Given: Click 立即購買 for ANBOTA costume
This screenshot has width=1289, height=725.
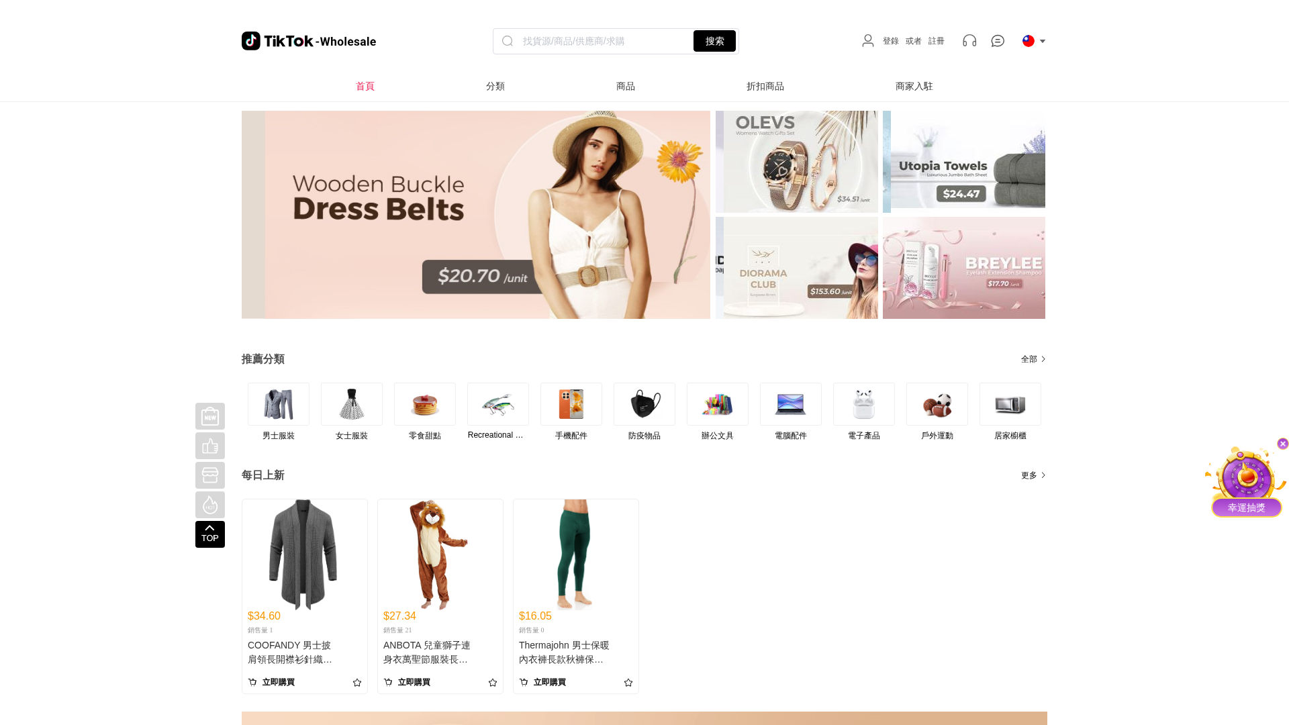Looking at the screenshot, I should click(x=414, y=682).
